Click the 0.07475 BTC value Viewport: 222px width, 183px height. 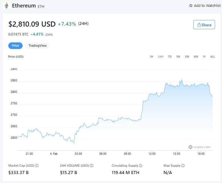click(18, 34)
